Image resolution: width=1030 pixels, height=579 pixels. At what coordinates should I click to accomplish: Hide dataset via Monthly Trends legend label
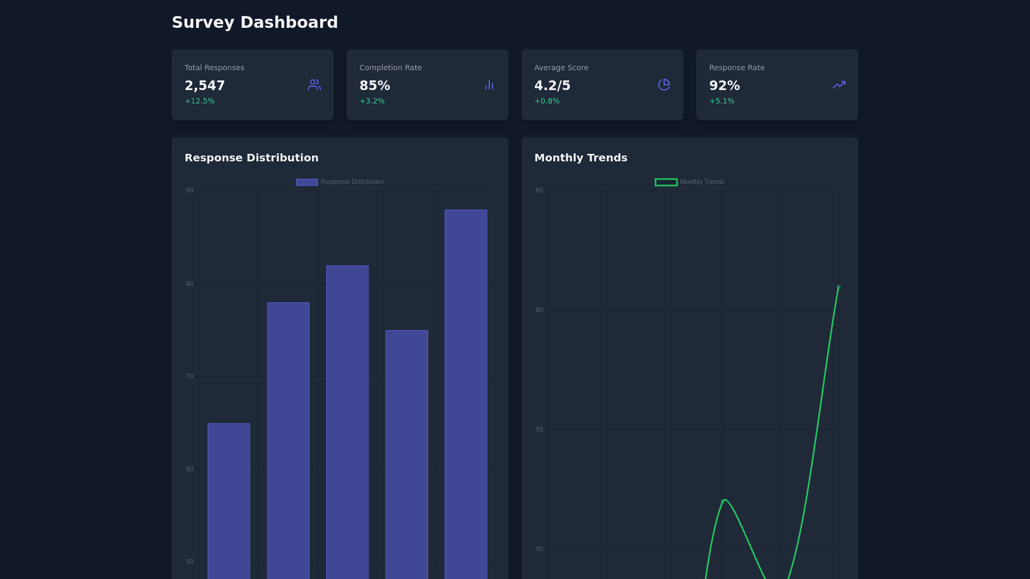pyautogui.click(x=702, y=182)
